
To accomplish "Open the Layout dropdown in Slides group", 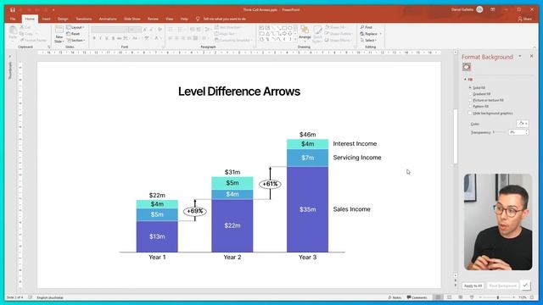I will [x=76, y=27].
